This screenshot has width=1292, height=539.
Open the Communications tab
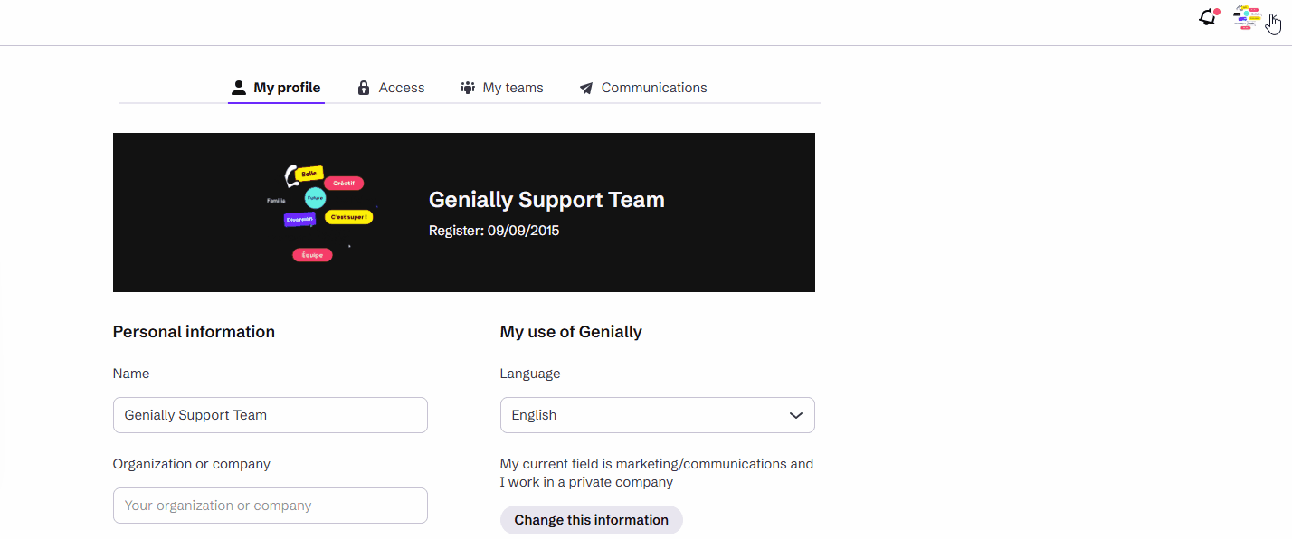654,88
